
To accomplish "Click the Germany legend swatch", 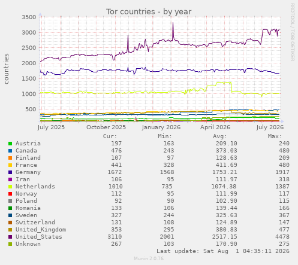I will [x=10, y=172].
